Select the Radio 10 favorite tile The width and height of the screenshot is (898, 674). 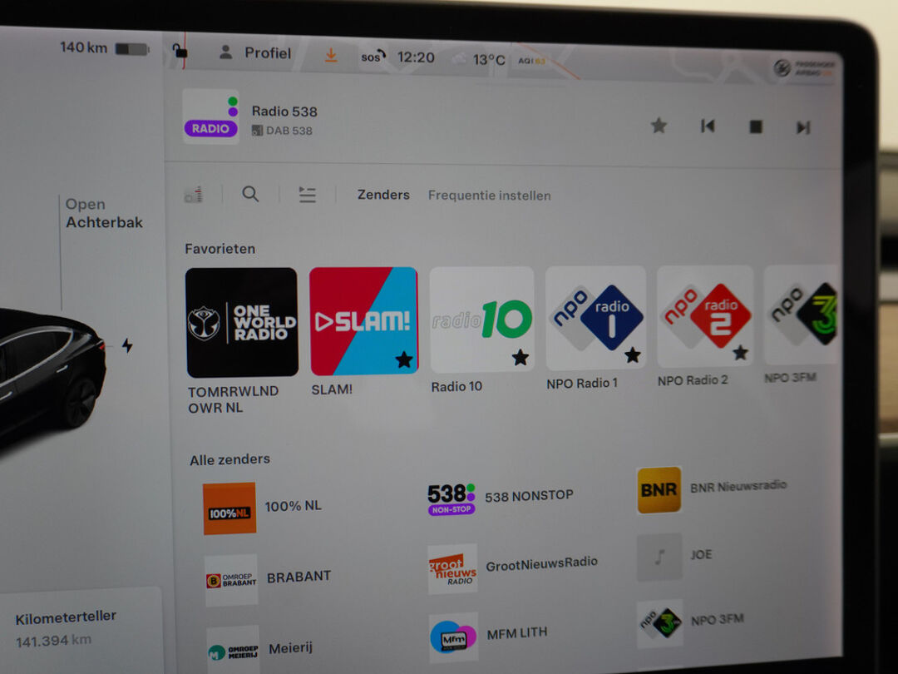point(481,320)
